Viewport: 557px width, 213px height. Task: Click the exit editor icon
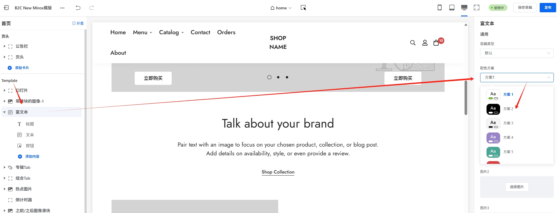coord(6,8)
